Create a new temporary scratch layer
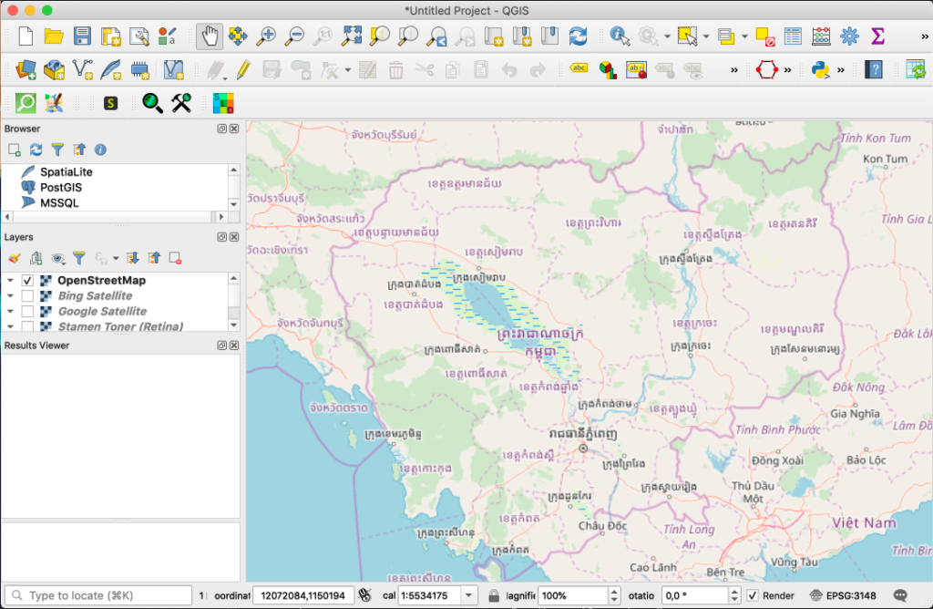The image size is (933, 609). (x=139, y=70)
